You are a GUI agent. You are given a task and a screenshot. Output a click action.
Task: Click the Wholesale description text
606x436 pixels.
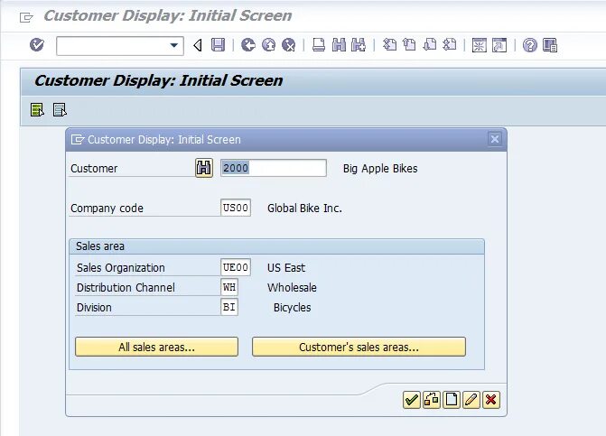292,288
